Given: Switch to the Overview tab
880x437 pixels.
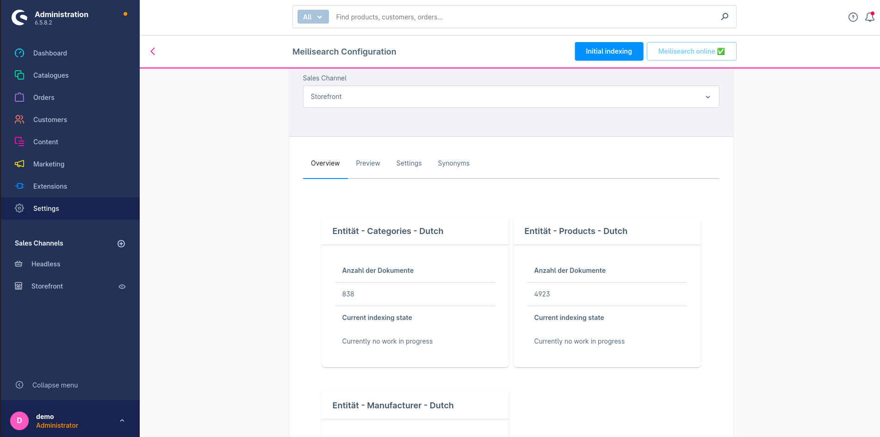Looking at the screenshot, I should coord(325,163).
